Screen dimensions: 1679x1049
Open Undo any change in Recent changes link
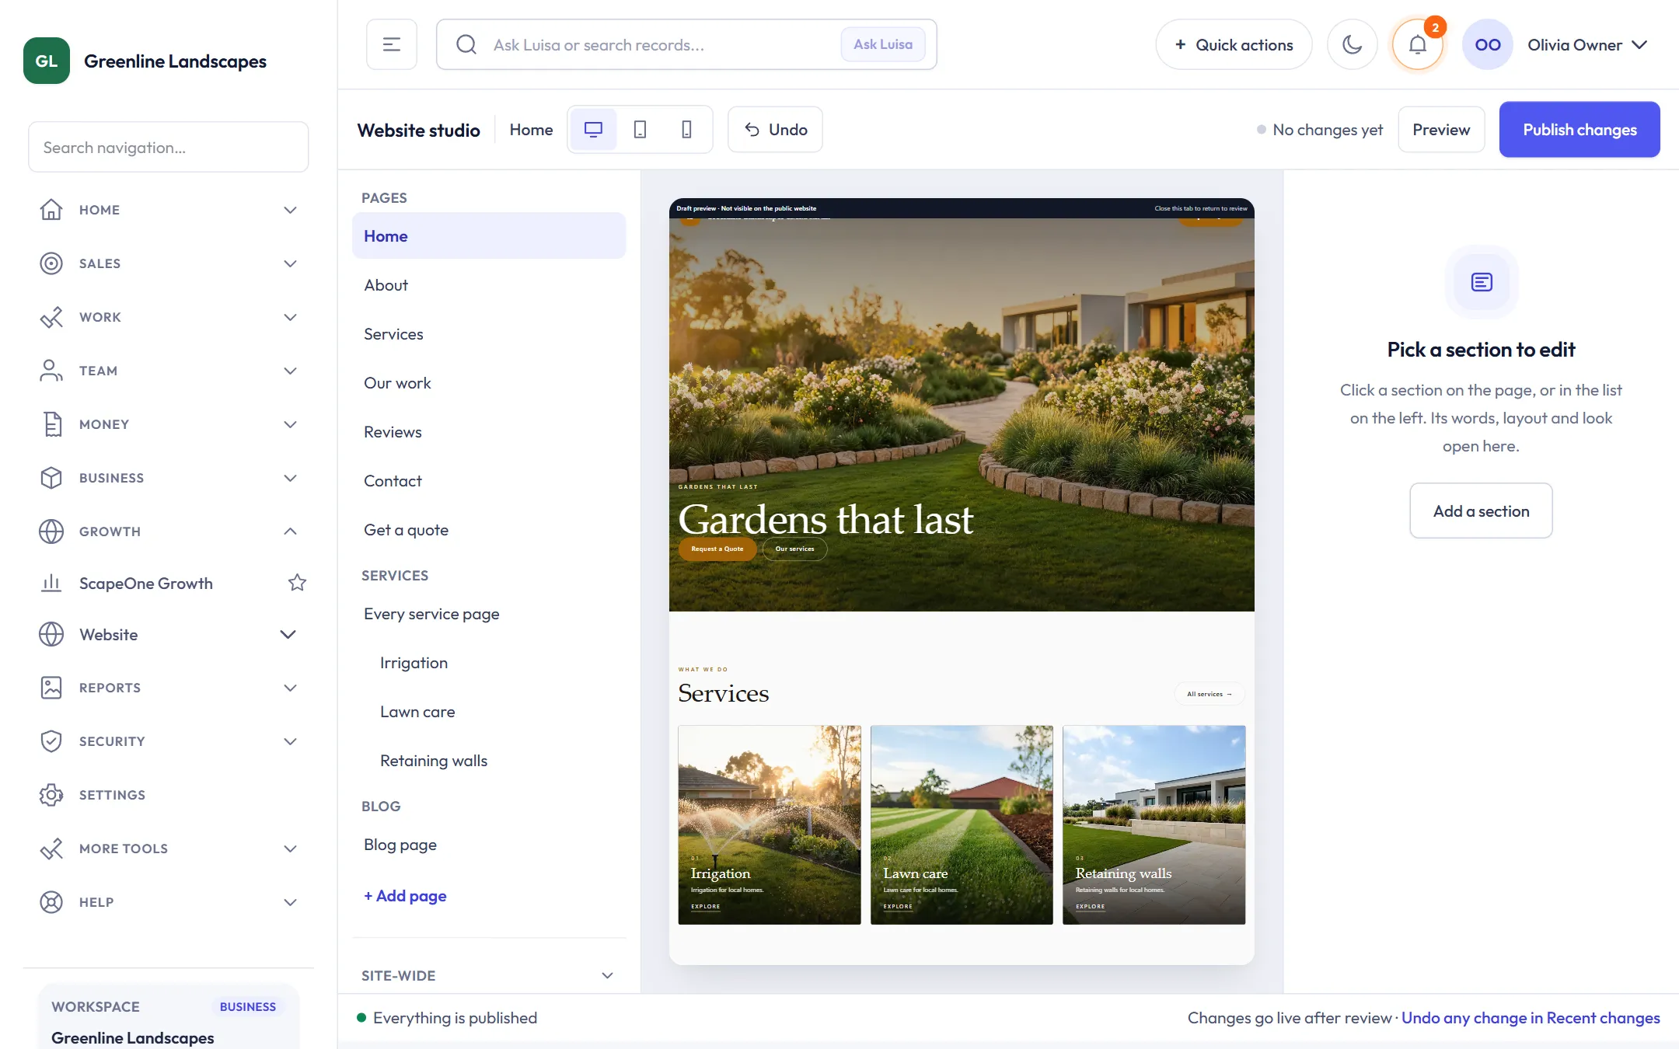(1531, 1018)
